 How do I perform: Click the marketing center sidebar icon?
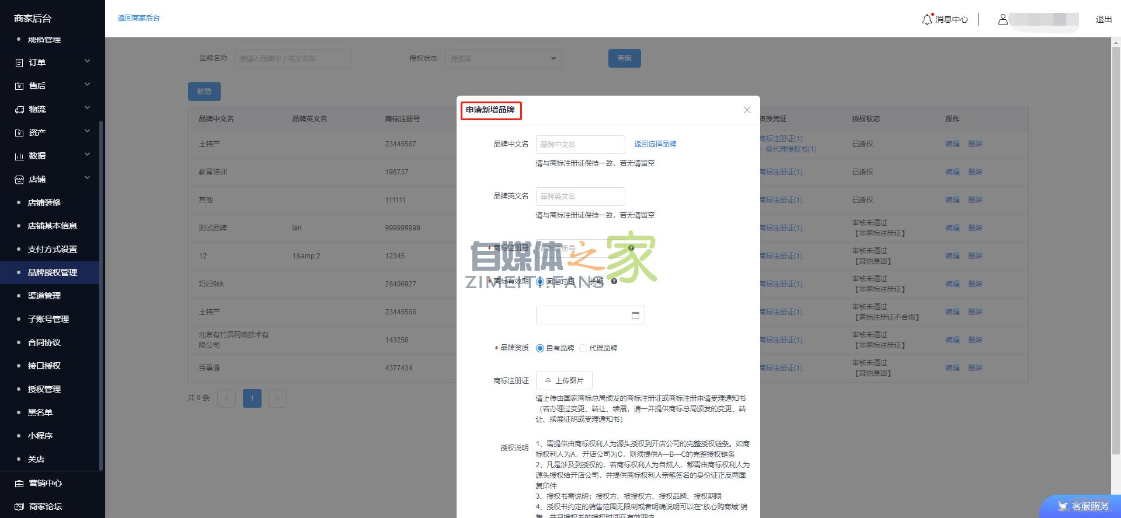19,483
